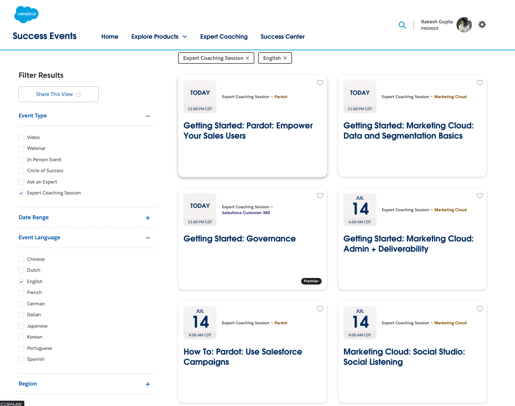Go to the Home nav item

[110, 36]
